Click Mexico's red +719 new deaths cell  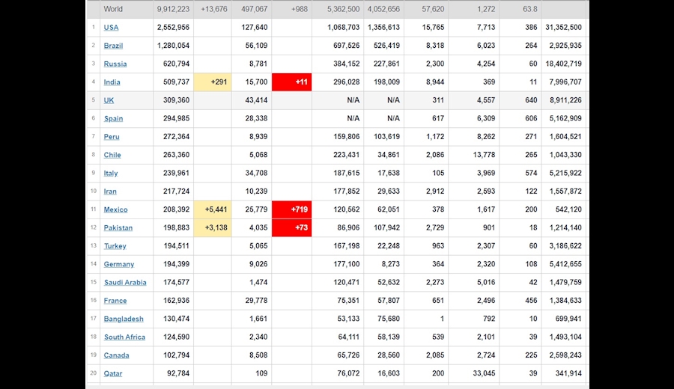pos(292,209)
